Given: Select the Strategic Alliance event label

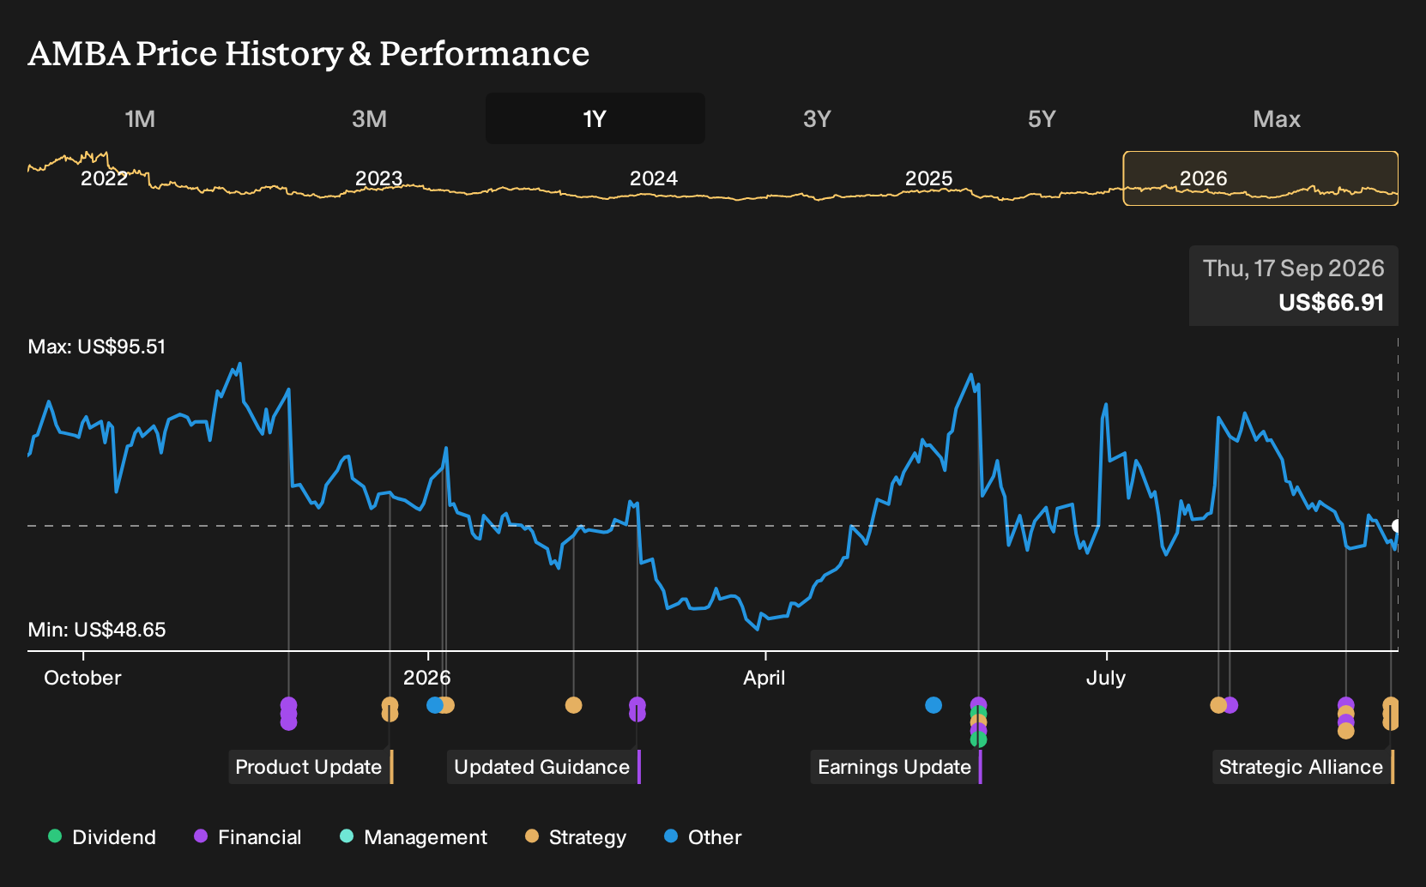Looking at the screenshot, I should [1302, 767].
